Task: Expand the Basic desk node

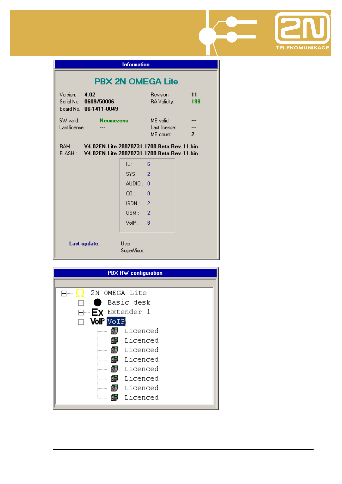Action: pos(81,303)
